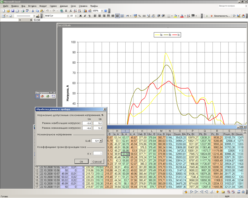Image resolution: width=248 pixels, height=198 pixels.
Task: Click the Percent Style icon
Action: click(x=140, y=16)
